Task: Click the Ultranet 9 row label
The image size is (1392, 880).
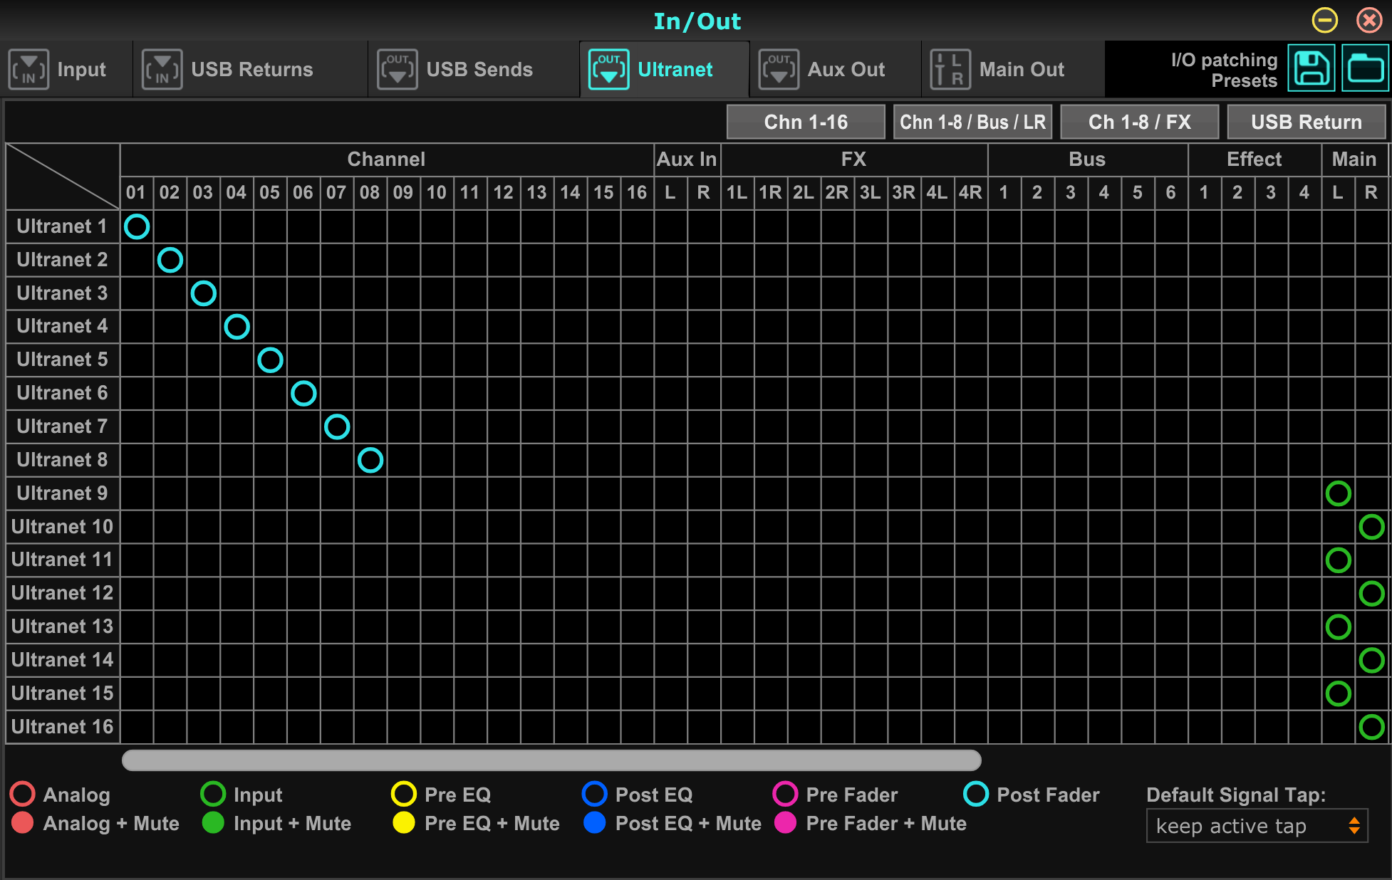Action: [x=63, y=493]
